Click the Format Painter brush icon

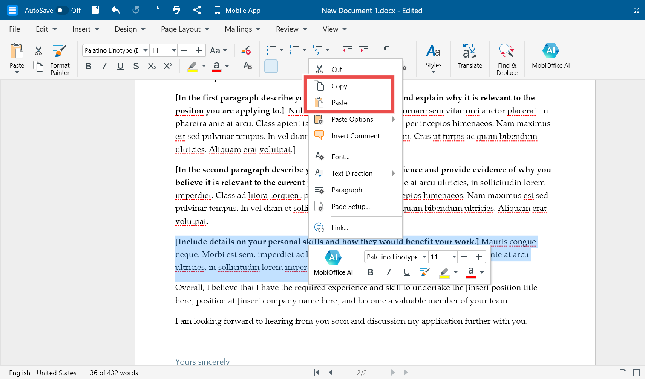tap(60, 51)
